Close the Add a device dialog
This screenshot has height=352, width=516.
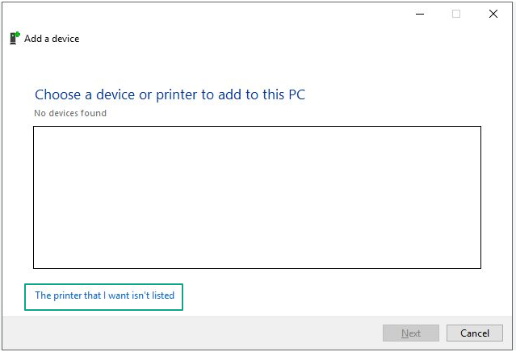pos(493,14)
